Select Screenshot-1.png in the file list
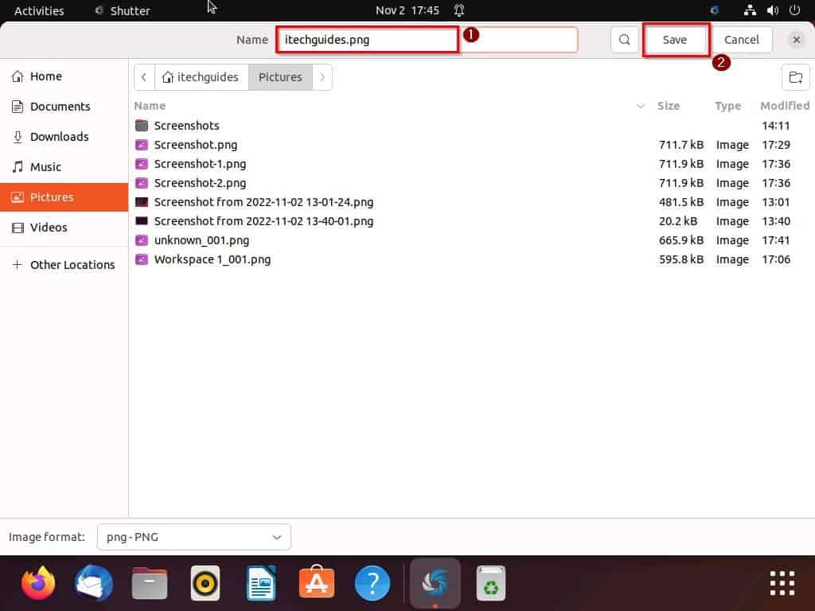Viewport: 815px width, 611px height. coord(200,164)
